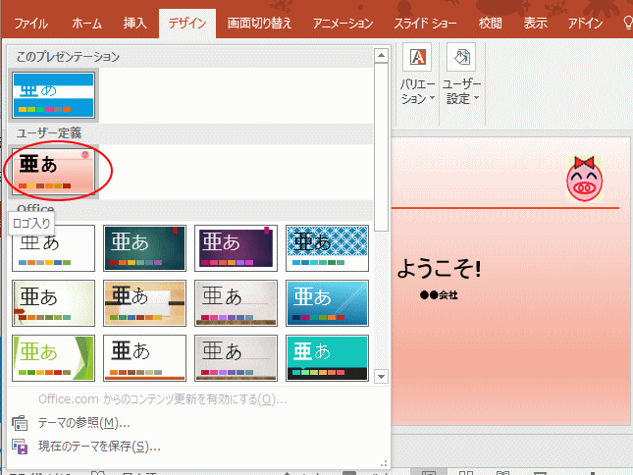The width and height of the screenshot is (633, 475).
Task: Switch to the ホーム tab
Action: [86, 24]
